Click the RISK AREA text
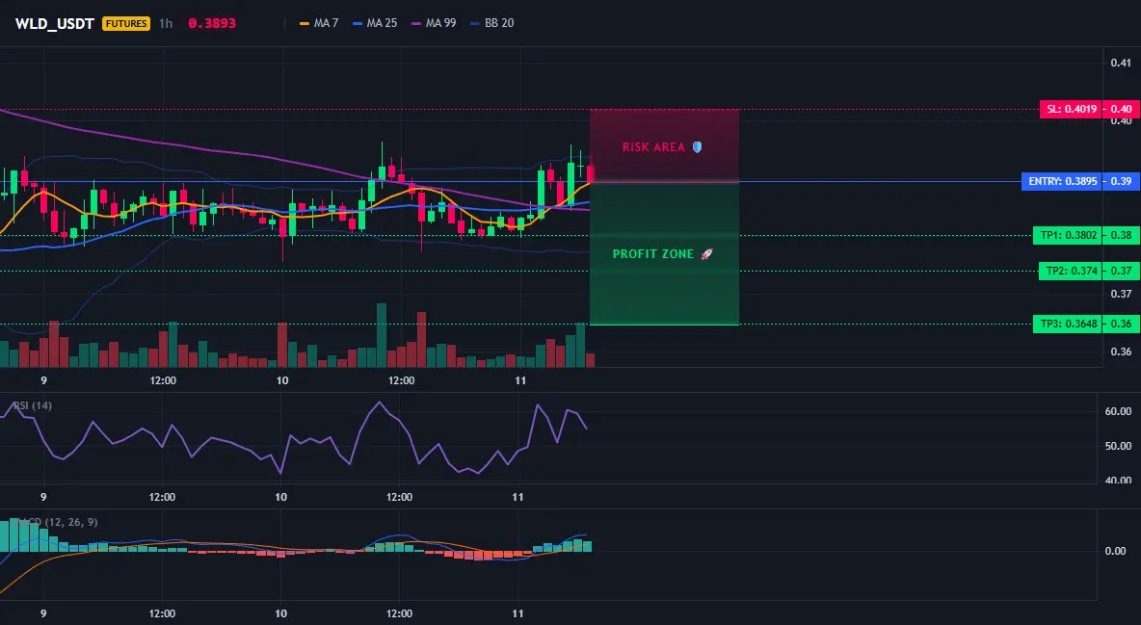This screenshot has width=1141, height=625. (x=653, y=147)
